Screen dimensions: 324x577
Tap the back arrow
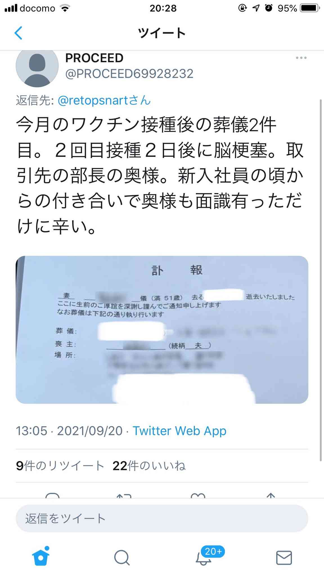[x=18, y=33]
